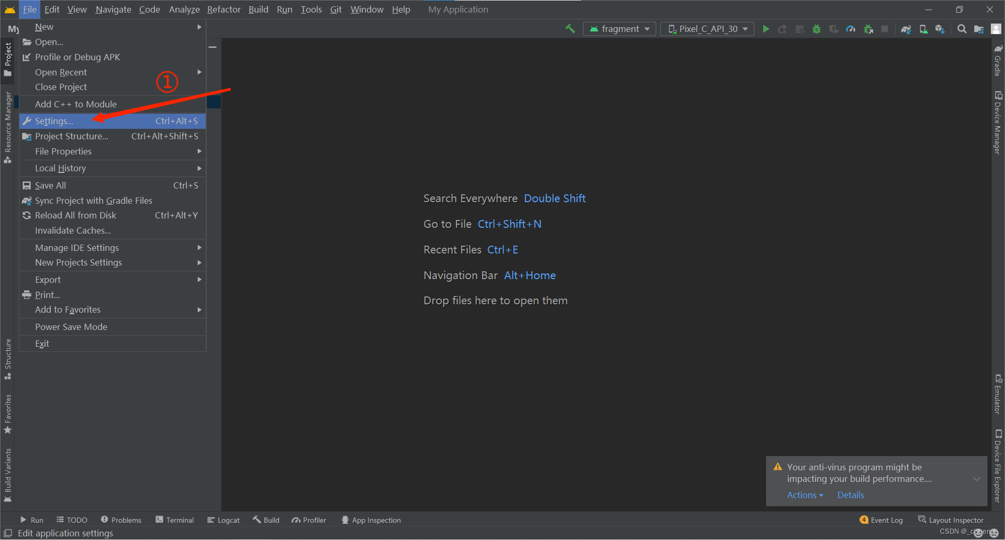Select Sync Project with Gradle Files entry

click(x=113, y=201)
